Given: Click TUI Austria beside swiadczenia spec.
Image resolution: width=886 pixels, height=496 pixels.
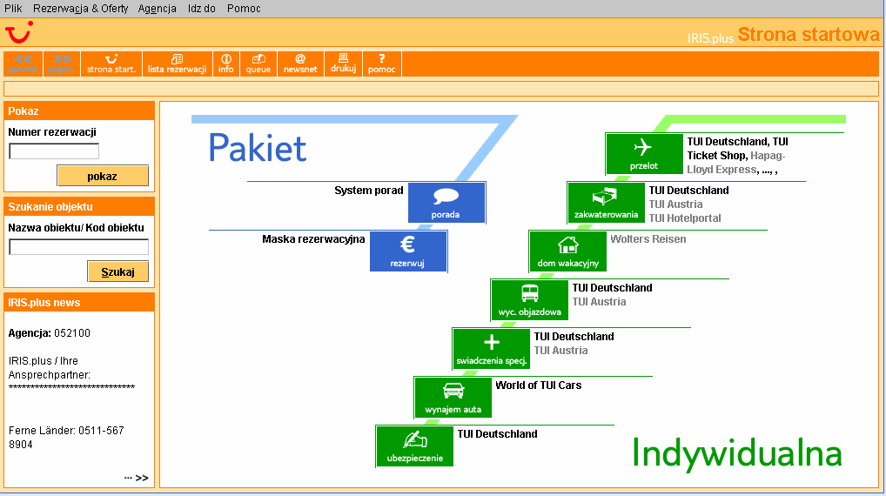Looking at the screenshot, I should pyautogui.click(x=560, y=351).
